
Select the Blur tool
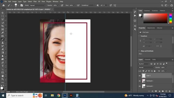pos(2,56)
